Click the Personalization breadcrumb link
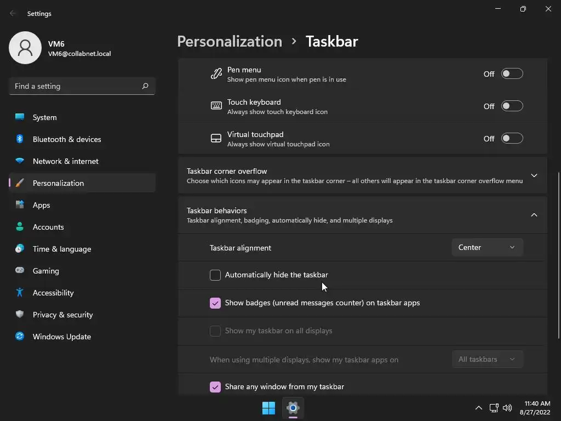The width and height of the screenshot is (561, 421). pos(230,42)
